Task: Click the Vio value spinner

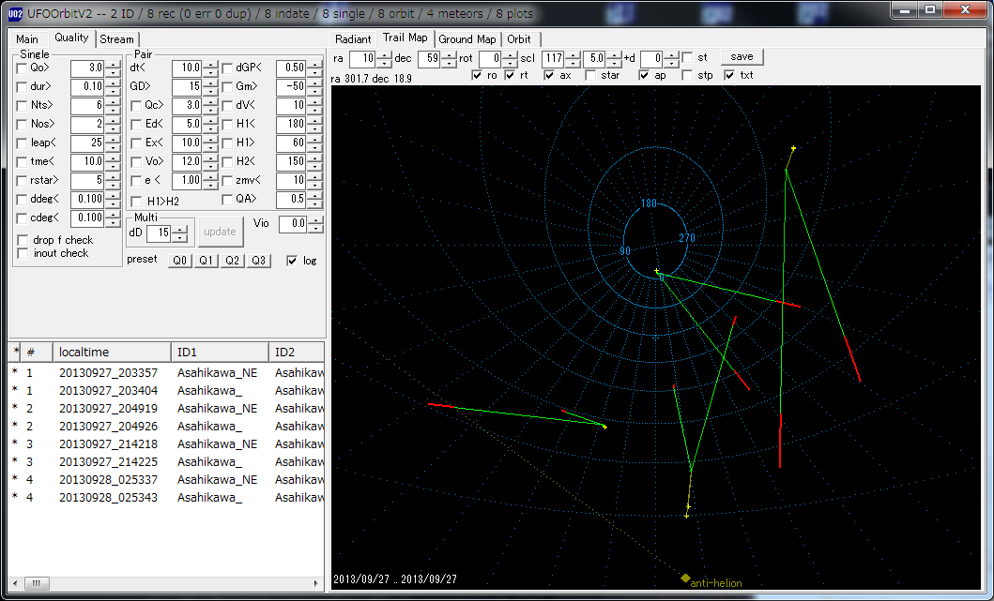Action: (315, 224)
